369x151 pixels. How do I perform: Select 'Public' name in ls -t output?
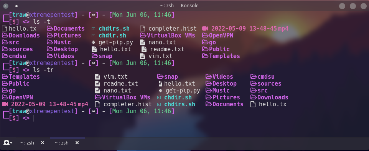219,49
